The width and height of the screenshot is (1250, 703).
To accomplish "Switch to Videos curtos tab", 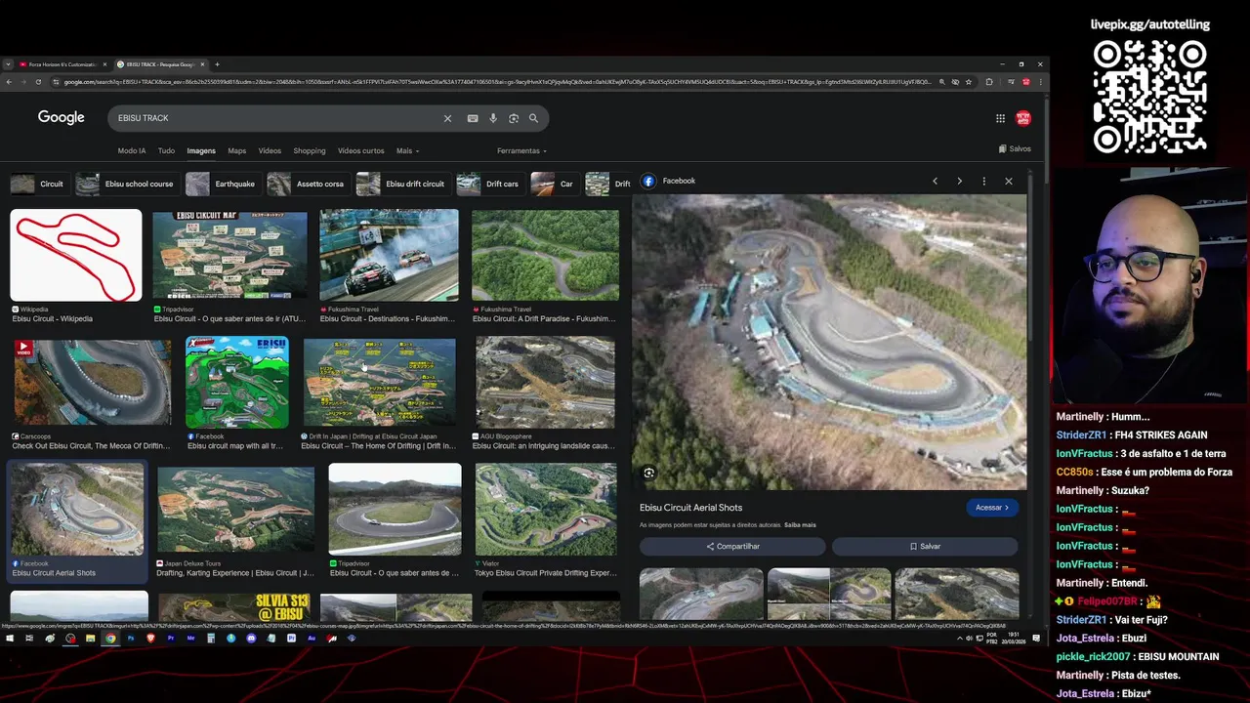I will 361,151.
